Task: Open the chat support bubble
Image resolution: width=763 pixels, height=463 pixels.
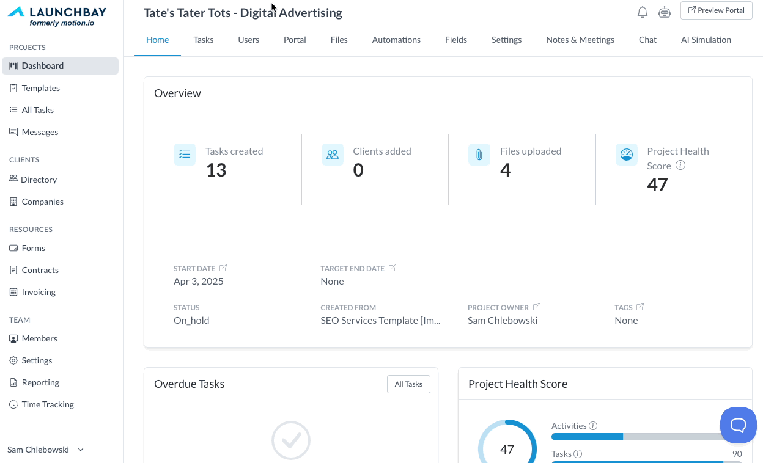Action: pyautogui.click(x=739, y=425)
